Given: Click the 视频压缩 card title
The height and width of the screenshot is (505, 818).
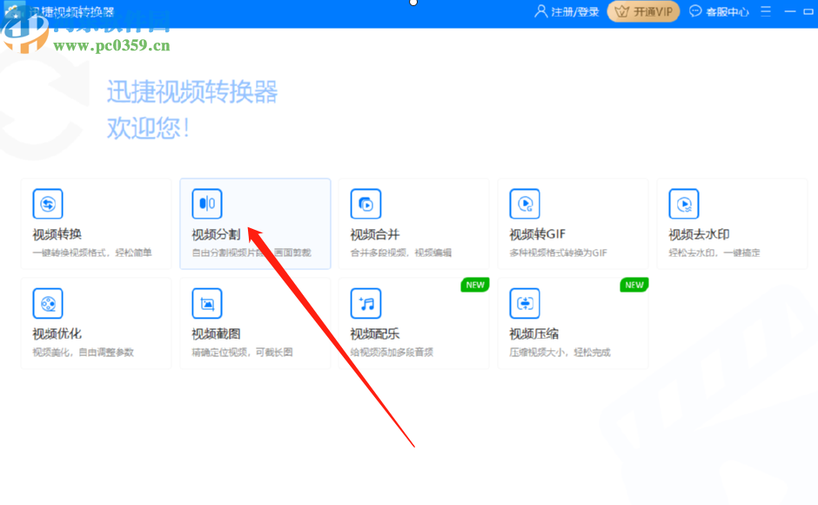Looking at the screenshot, I should [533, 333].
